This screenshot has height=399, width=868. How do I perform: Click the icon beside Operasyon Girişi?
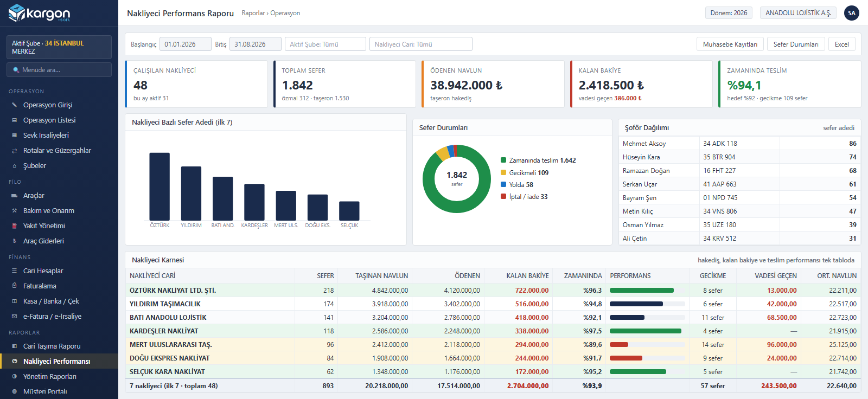click(x=15, y=105)
